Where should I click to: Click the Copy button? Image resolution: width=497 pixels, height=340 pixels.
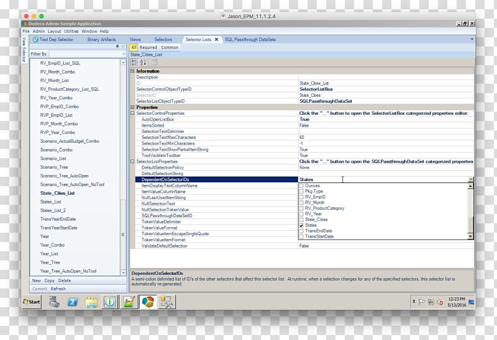point(50,281)
